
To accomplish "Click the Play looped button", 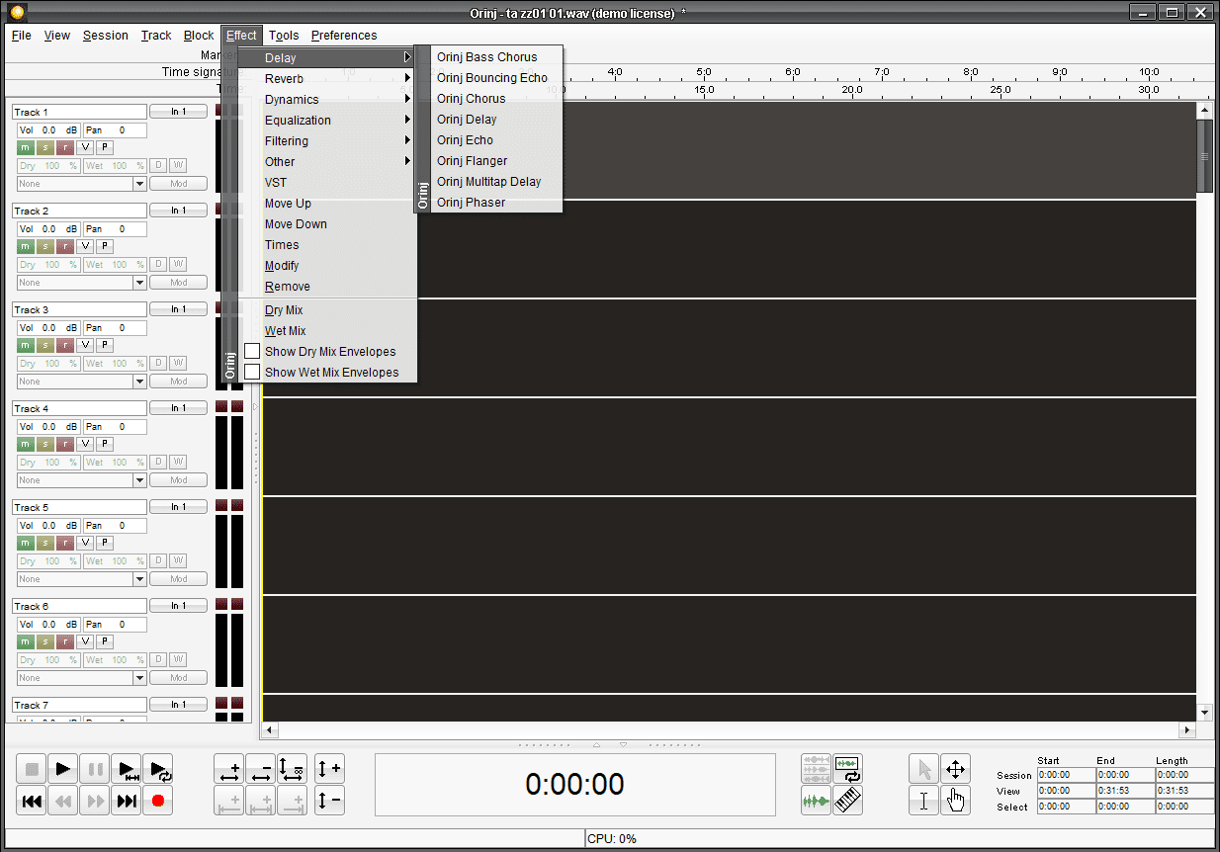I will coord(158,769).
